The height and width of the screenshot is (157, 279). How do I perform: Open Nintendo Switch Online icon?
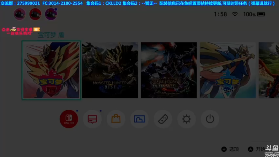point(69,119)
